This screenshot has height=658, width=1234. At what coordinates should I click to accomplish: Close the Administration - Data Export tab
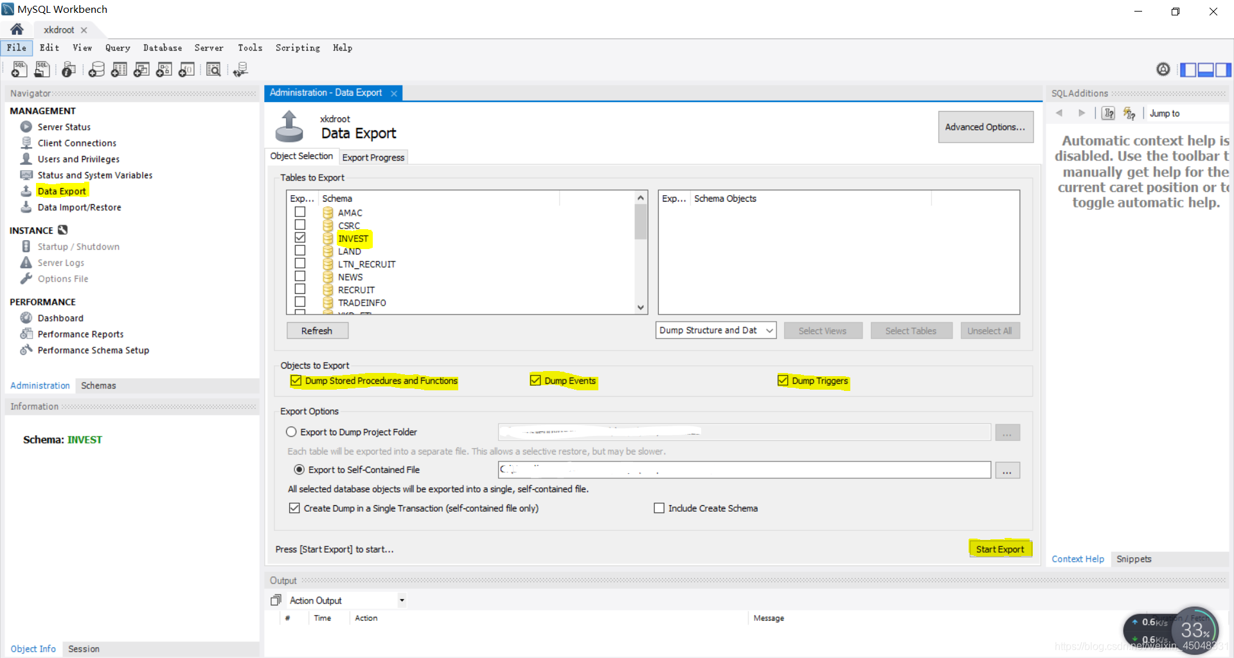pos(394,94)
